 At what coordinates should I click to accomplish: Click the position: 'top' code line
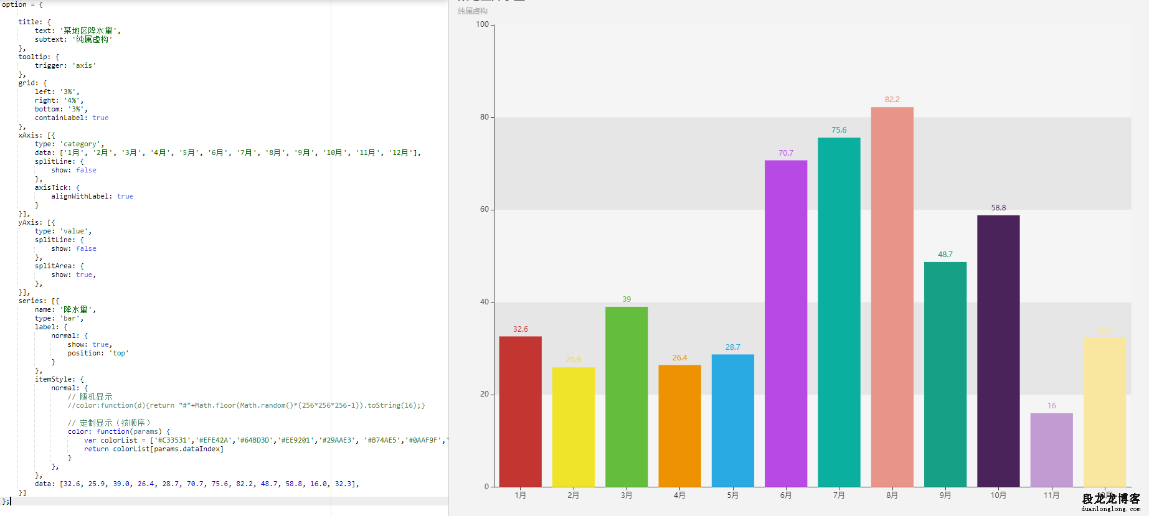pos(98,353)
